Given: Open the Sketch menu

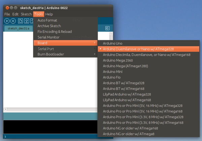Looking at the screenshot, I should click(x=26, y=14).
